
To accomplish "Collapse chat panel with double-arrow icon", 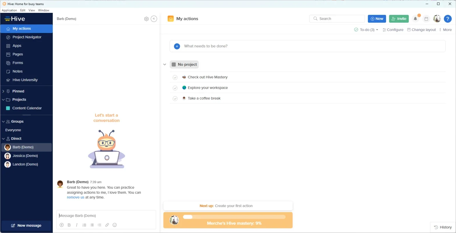I will 154,19.
